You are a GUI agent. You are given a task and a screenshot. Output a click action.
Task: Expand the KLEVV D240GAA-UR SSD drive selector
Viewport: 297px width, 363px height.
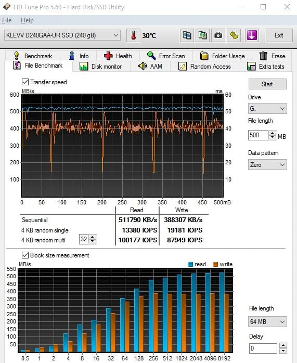click(62, 35)
